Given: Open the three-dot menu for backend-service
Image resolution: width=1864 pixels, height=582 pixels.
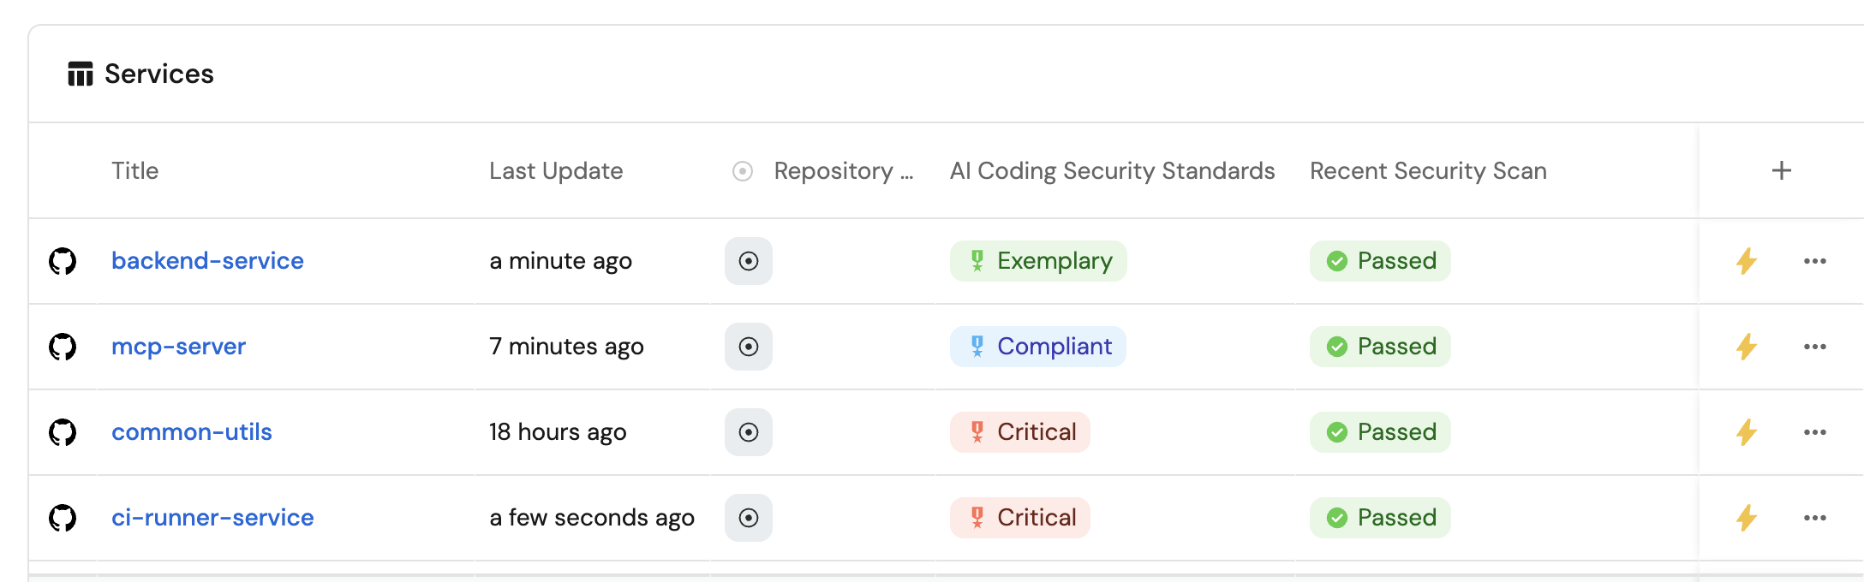Looking at the screenshot, I should coord(1814,261).
